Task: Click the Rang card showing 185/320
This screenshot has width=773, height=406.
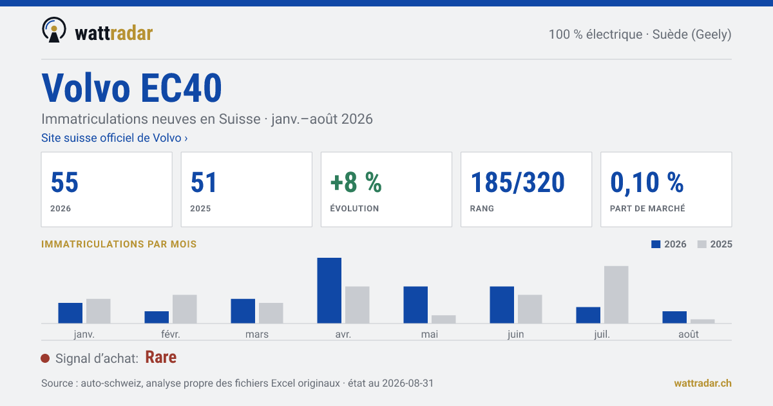Action: point(526,189)
